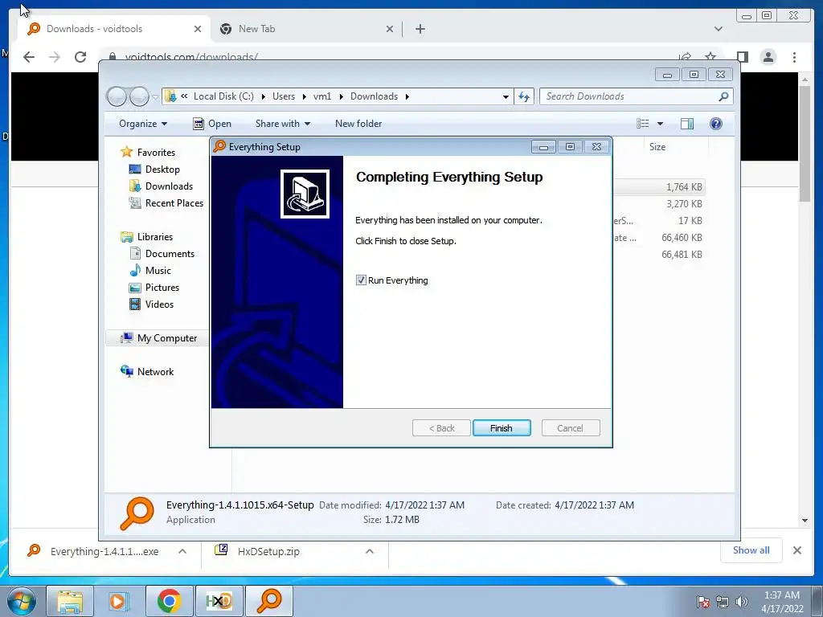Click Explorer's back navigation button
This screenshot has height=617, width=823.
tap(117, 96)
